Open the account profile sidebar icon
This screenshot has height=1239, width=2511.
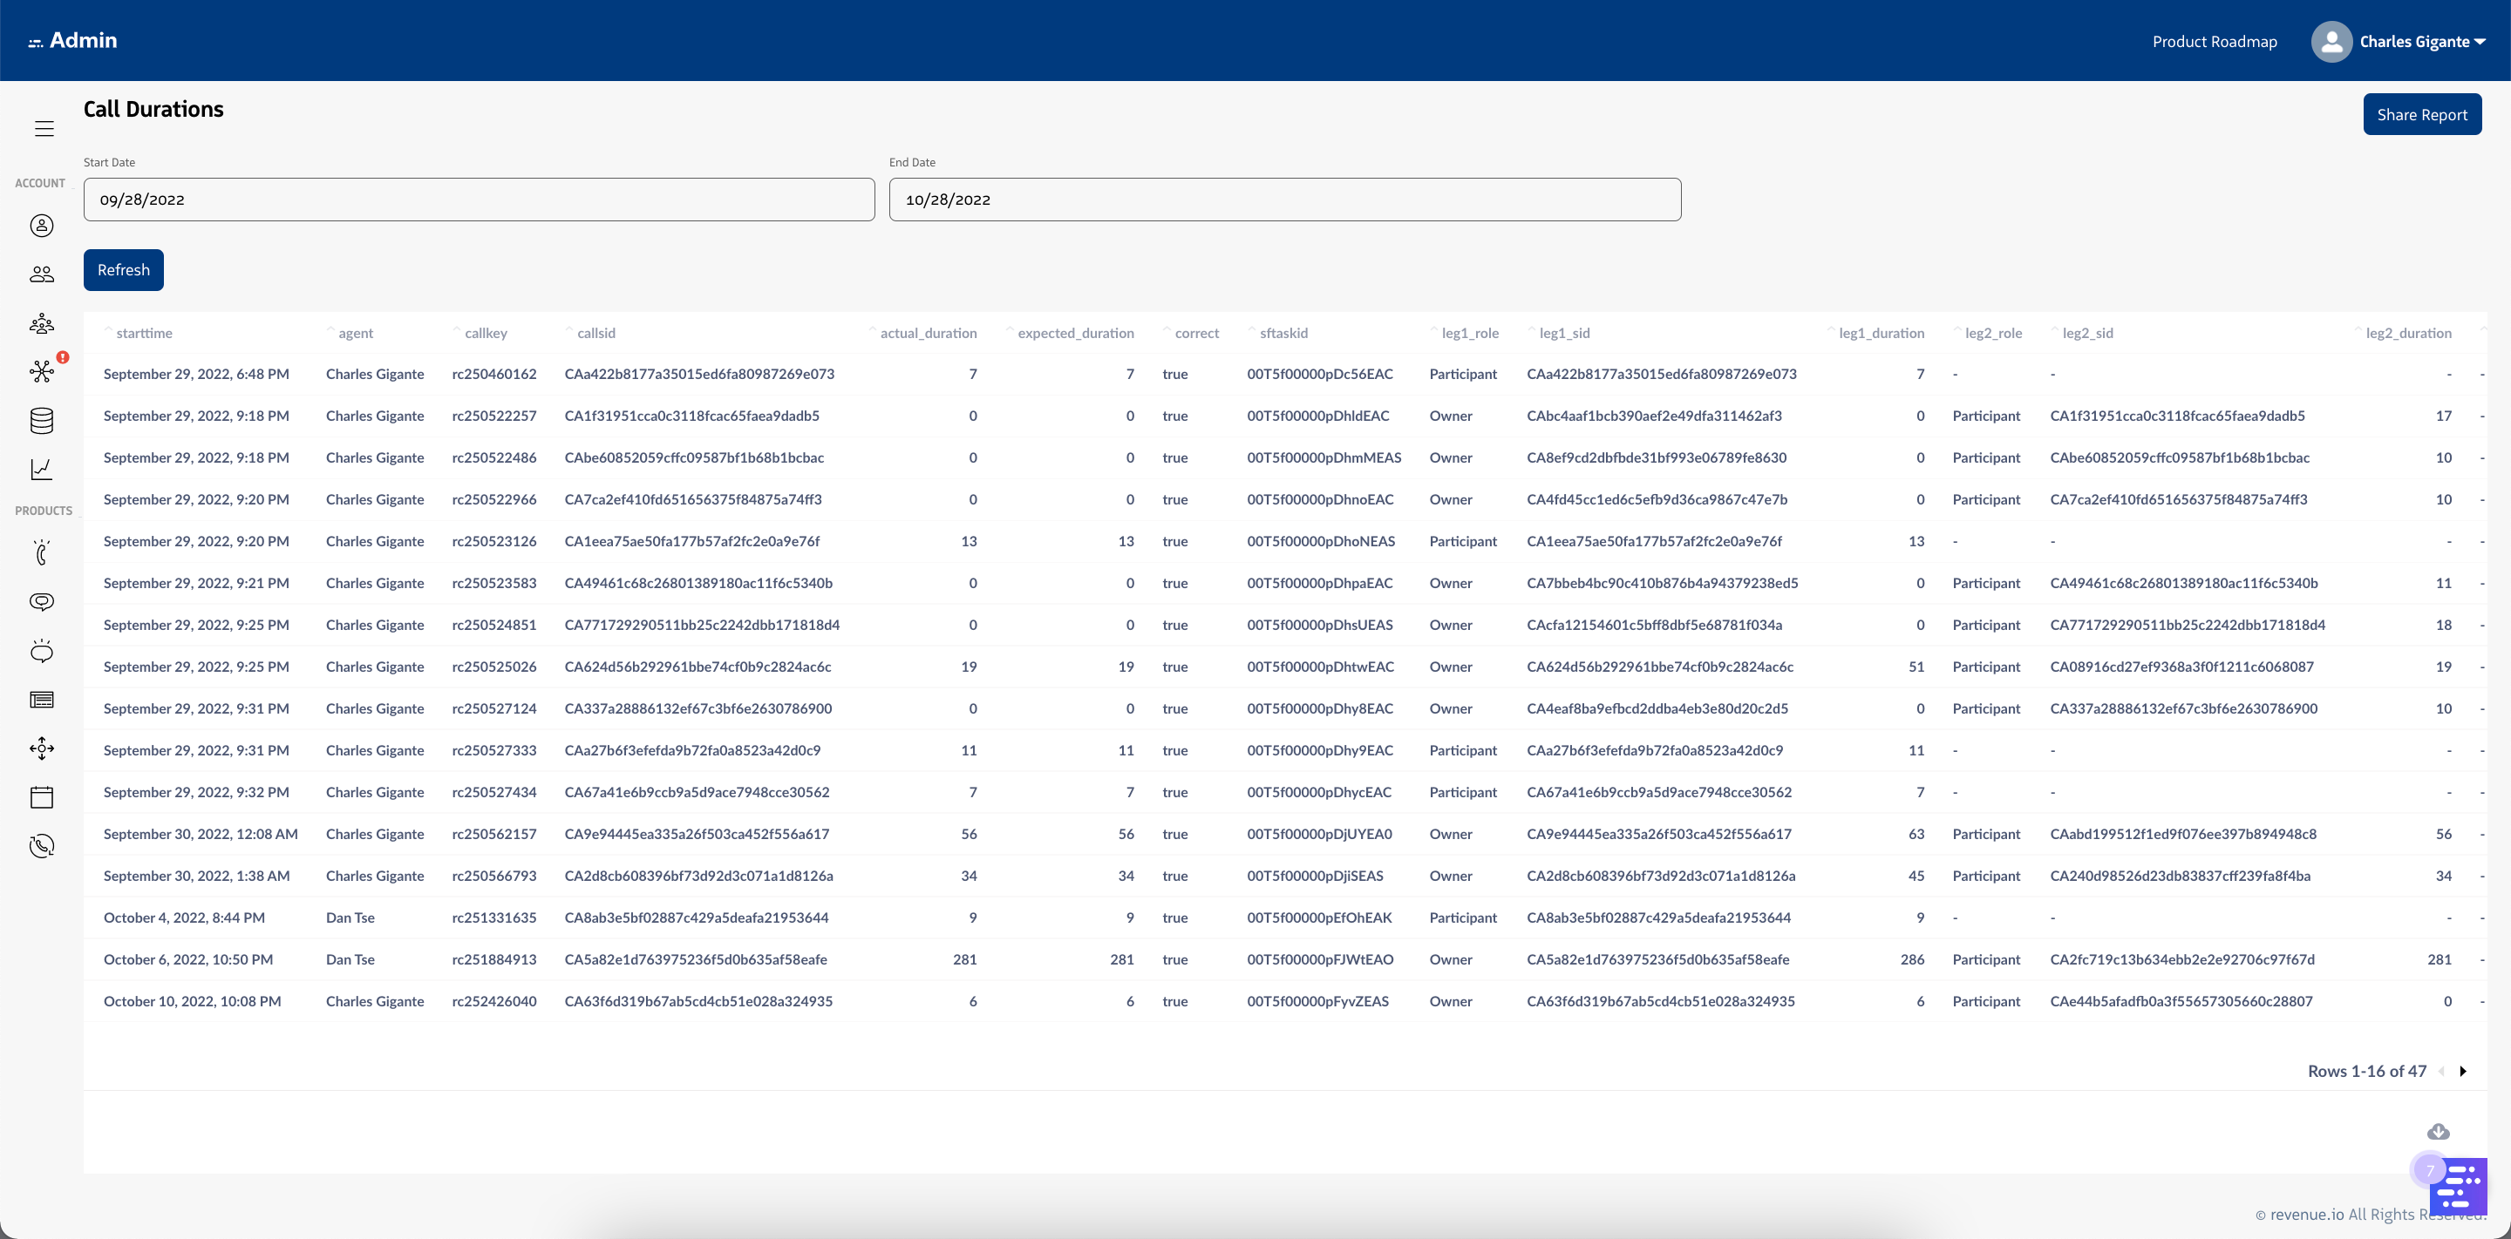[x=42, y=226]
